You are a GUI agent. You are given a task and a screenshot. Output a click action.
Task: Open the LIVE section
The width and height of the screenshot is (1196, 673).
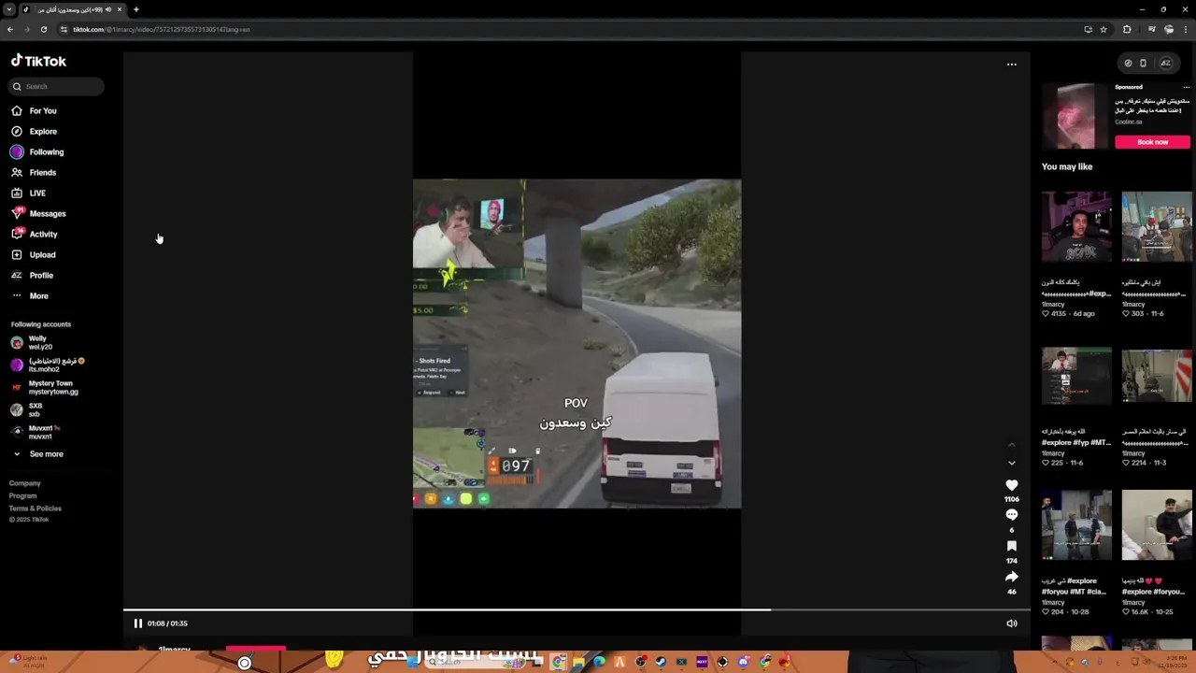37,193
